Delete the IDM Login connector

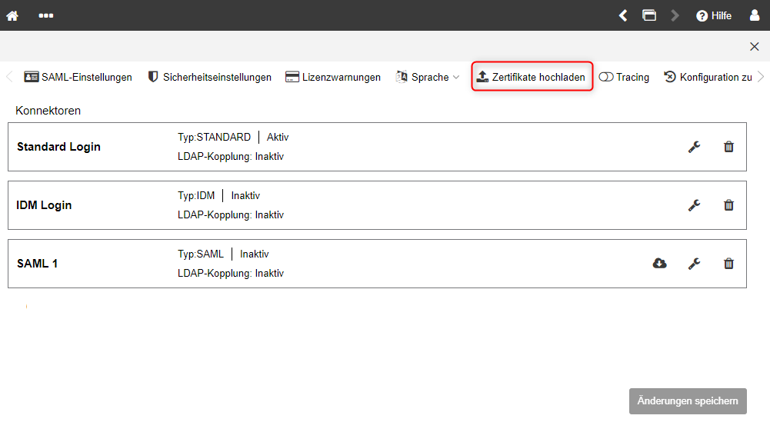point(728,205)
